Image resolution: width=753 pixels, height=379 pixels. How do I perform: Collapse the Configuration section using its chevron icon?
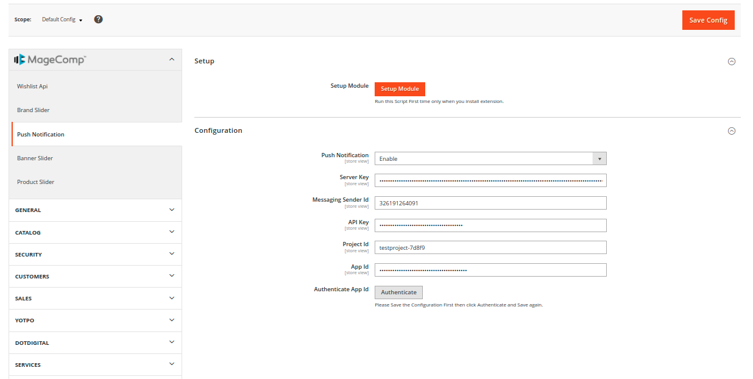pyautogui.click(x=732, y=130)
